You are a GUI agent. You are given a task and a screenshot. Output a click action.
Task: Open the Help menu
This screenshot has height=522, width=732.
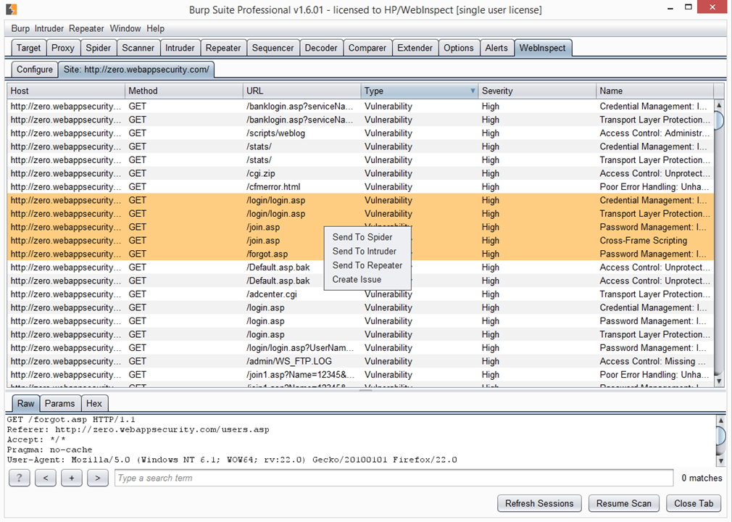pos(155,28)
